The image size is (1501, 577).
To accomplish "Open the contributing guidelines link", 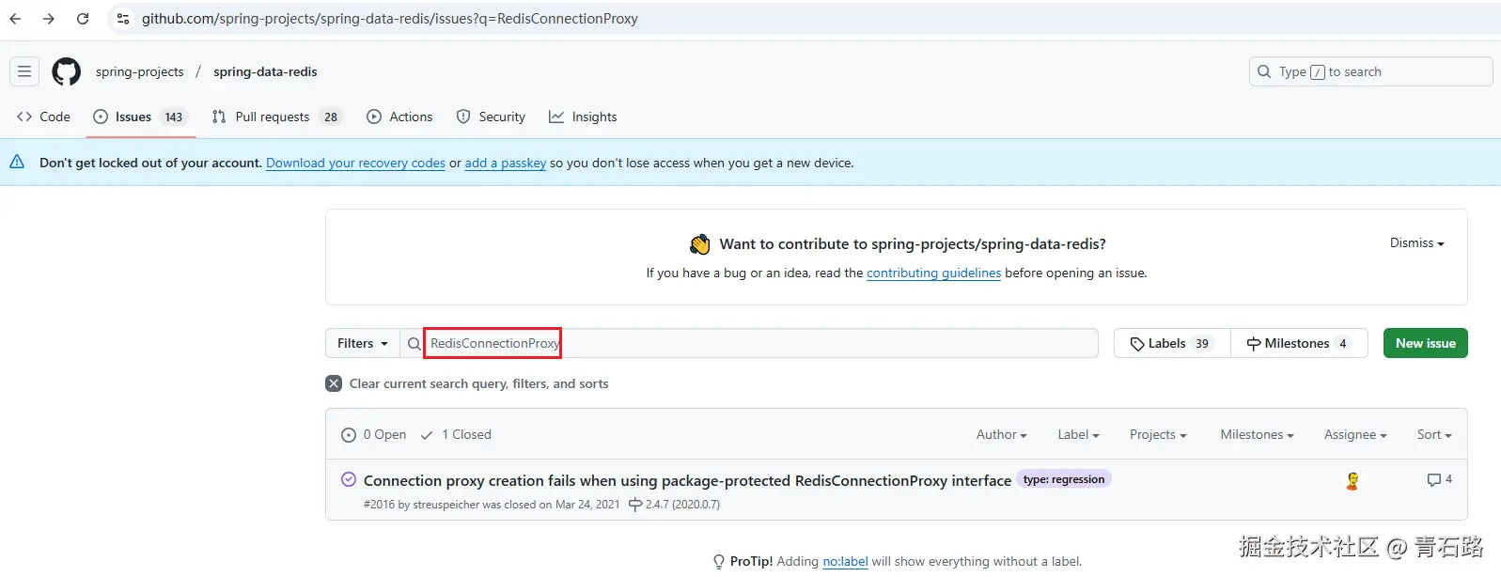I will (933, 273).
